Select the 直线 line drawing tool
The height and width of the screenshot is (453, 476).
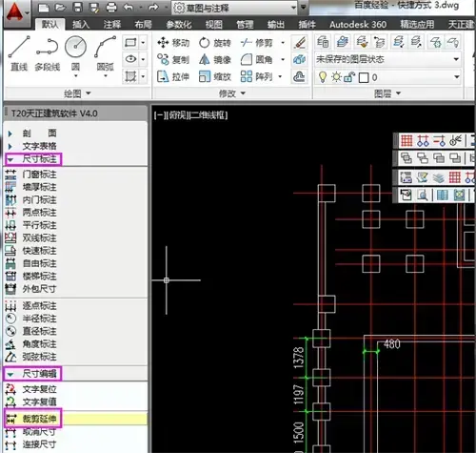19,53
